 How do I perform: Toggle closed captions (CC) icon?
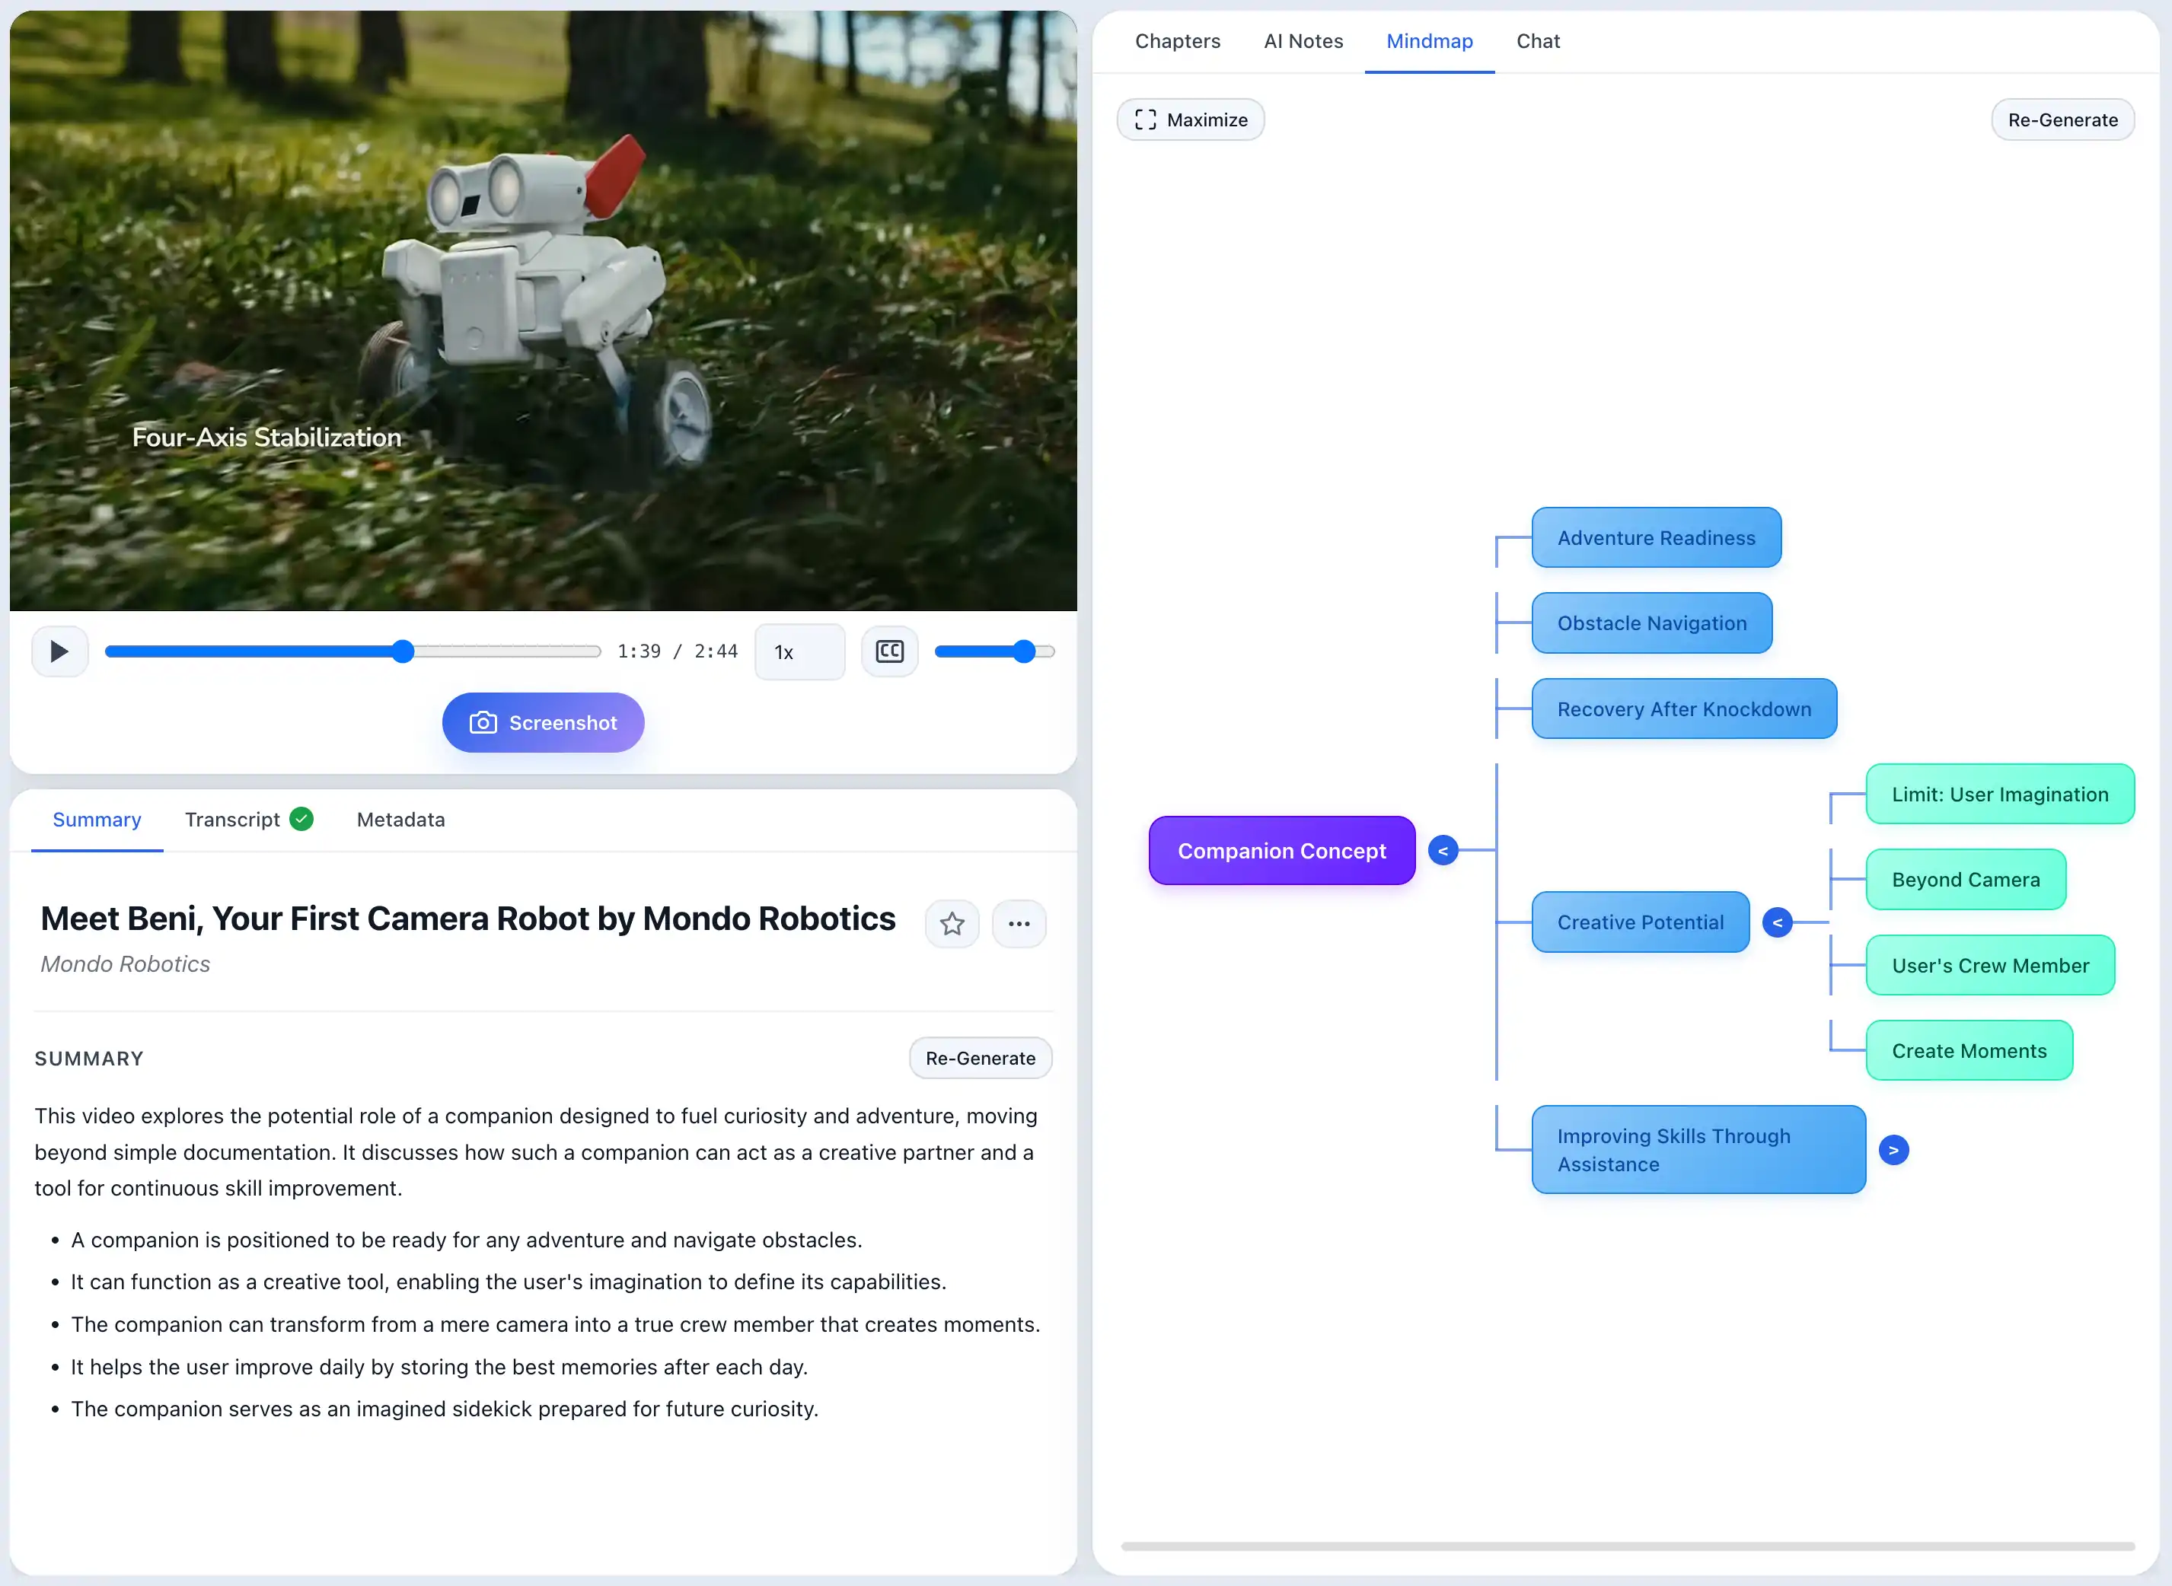[890, 652]
